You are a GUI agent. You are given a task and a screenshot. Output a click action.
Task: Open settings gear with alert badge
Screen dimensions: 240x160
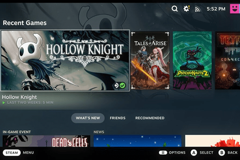click(186, 9)
